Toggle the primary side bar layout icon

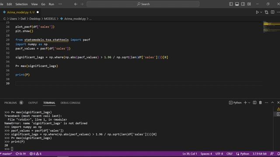pyautogui.click(x=231, y=4)
